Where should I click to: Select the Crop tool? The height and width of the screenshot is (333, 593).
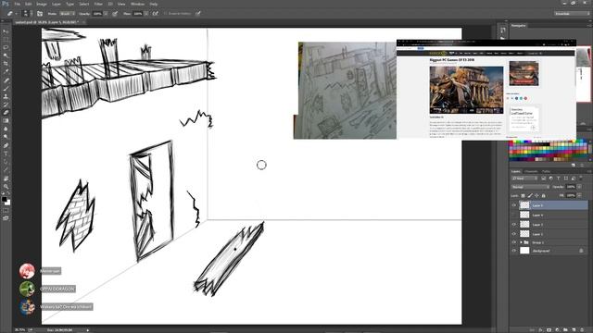pyautogui.click(x=6, y=64)
